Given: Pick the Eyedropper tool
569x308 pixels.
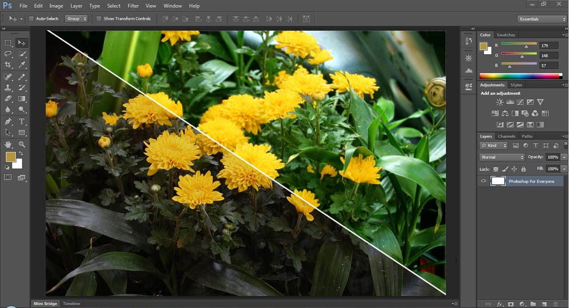Looking at the screenshot, I should 22,65.
